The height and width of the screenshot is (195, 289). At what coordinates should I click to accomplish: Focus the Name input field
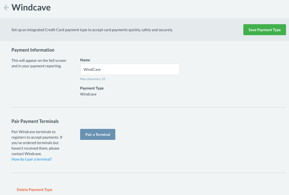pyautogui.click(x=130, y=69)
